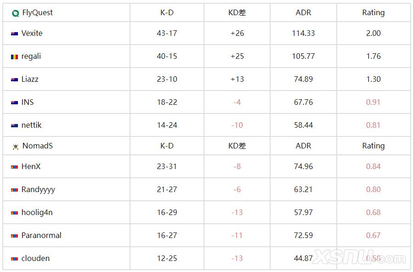Click the ADR header in NomadS row
Screen dimensions: 413x272
[x=303, y=146]
